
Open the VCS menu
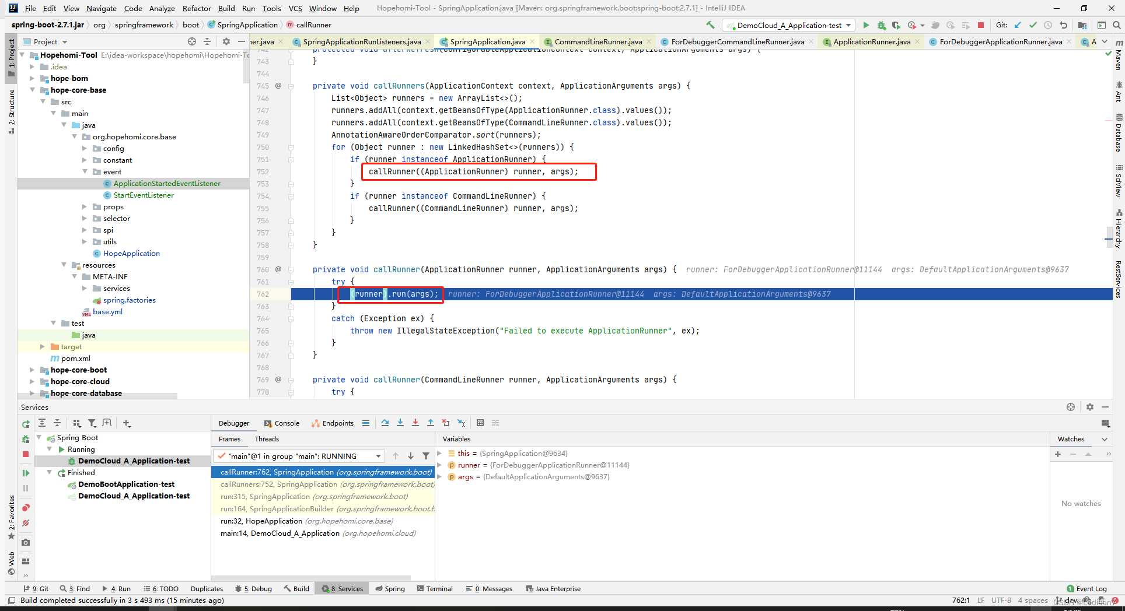point(295,8)
